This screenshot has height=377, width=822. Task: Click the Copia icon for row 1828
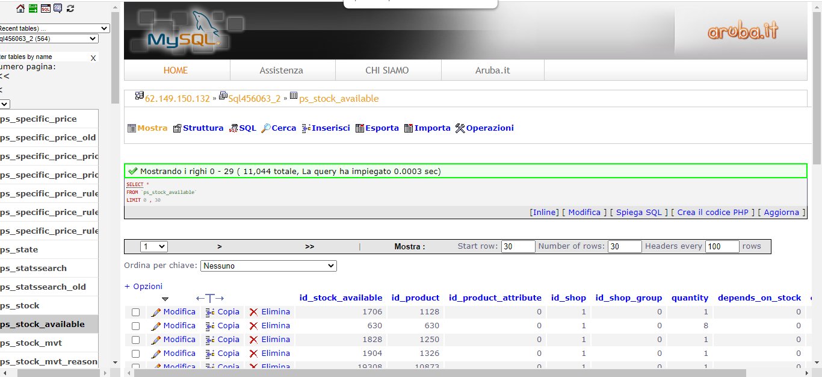tap(210, 340)
